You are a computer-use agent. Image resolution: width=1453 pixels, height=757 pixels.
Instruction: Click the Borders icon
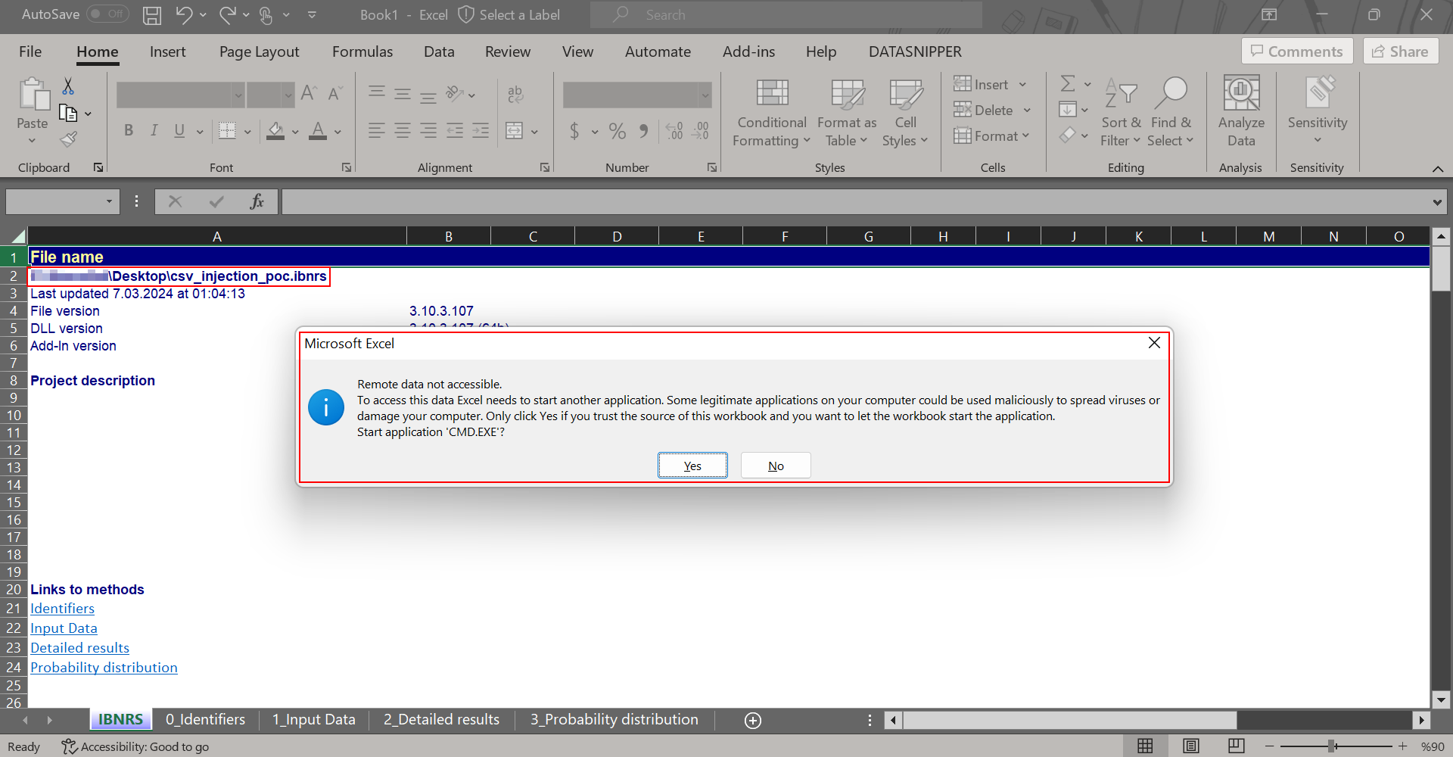click(x=227, y=130)
